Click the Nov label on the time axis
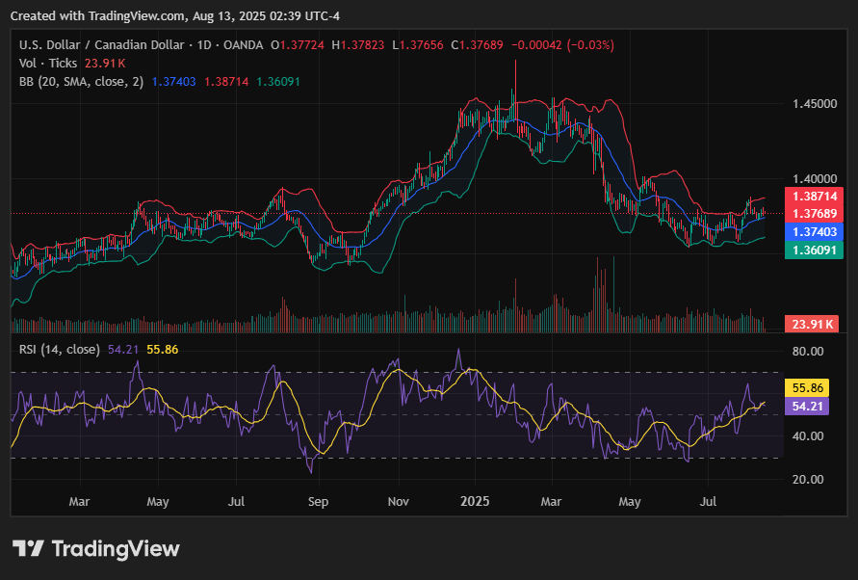This screenshot has width=858, height=580. coord(399,502)
